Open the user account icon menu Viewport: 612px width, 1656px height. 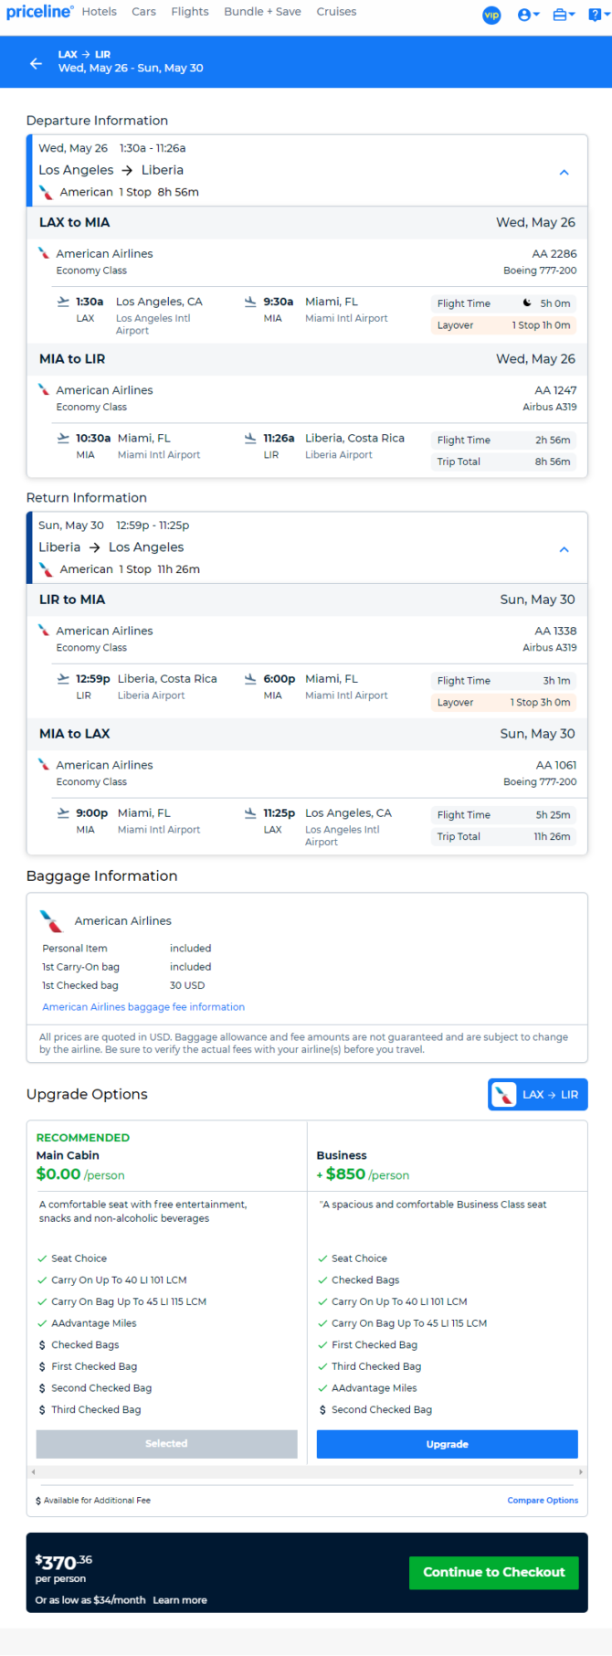coord(528,15)
